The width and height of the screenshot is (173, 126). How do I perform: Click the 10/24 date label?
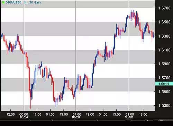pyautogui.click(x=24, y=117)
